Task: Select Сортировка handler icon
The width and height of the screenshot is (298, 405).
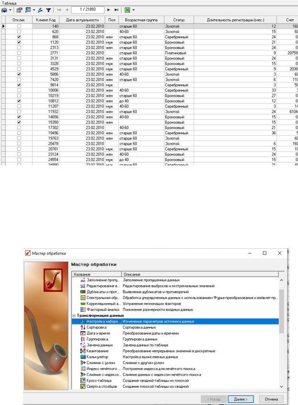Action: [x=83, y=327]
